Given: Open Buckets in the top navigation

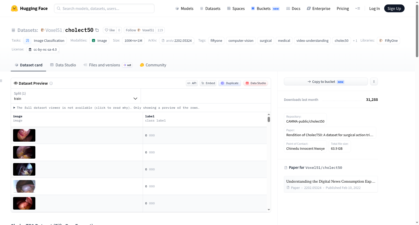Looking at the screenshot, I should (265, 8).
